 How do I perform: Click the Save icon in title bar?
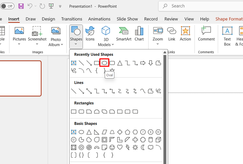tap(21, 6)
